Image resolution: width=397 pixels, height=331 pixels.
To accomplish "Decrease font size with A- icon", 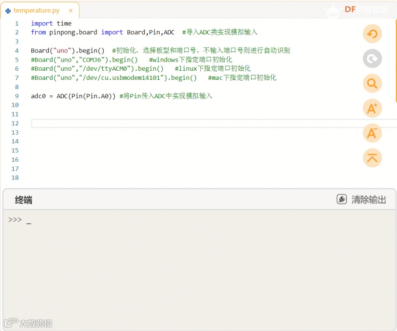I will 372,133.
